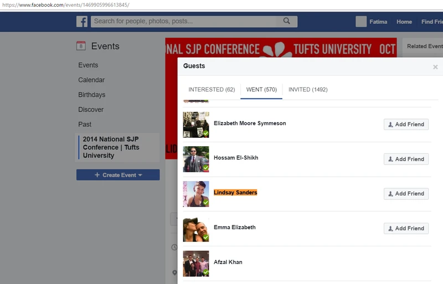Open Elizabeth Moore Symmeson's profile name

[x=250, y=123]
